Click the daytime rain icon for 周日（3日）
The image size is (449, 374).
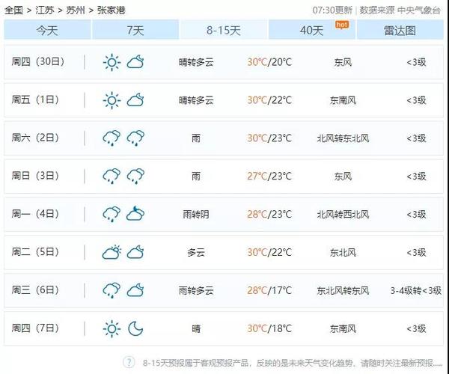[x=112, y=177]
